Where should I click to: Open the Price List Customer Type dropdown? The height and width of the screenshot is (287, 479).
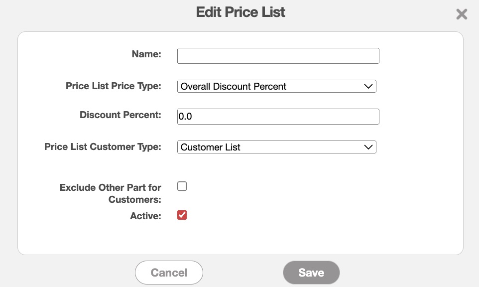pyautogui.click(x=276, y=147)
